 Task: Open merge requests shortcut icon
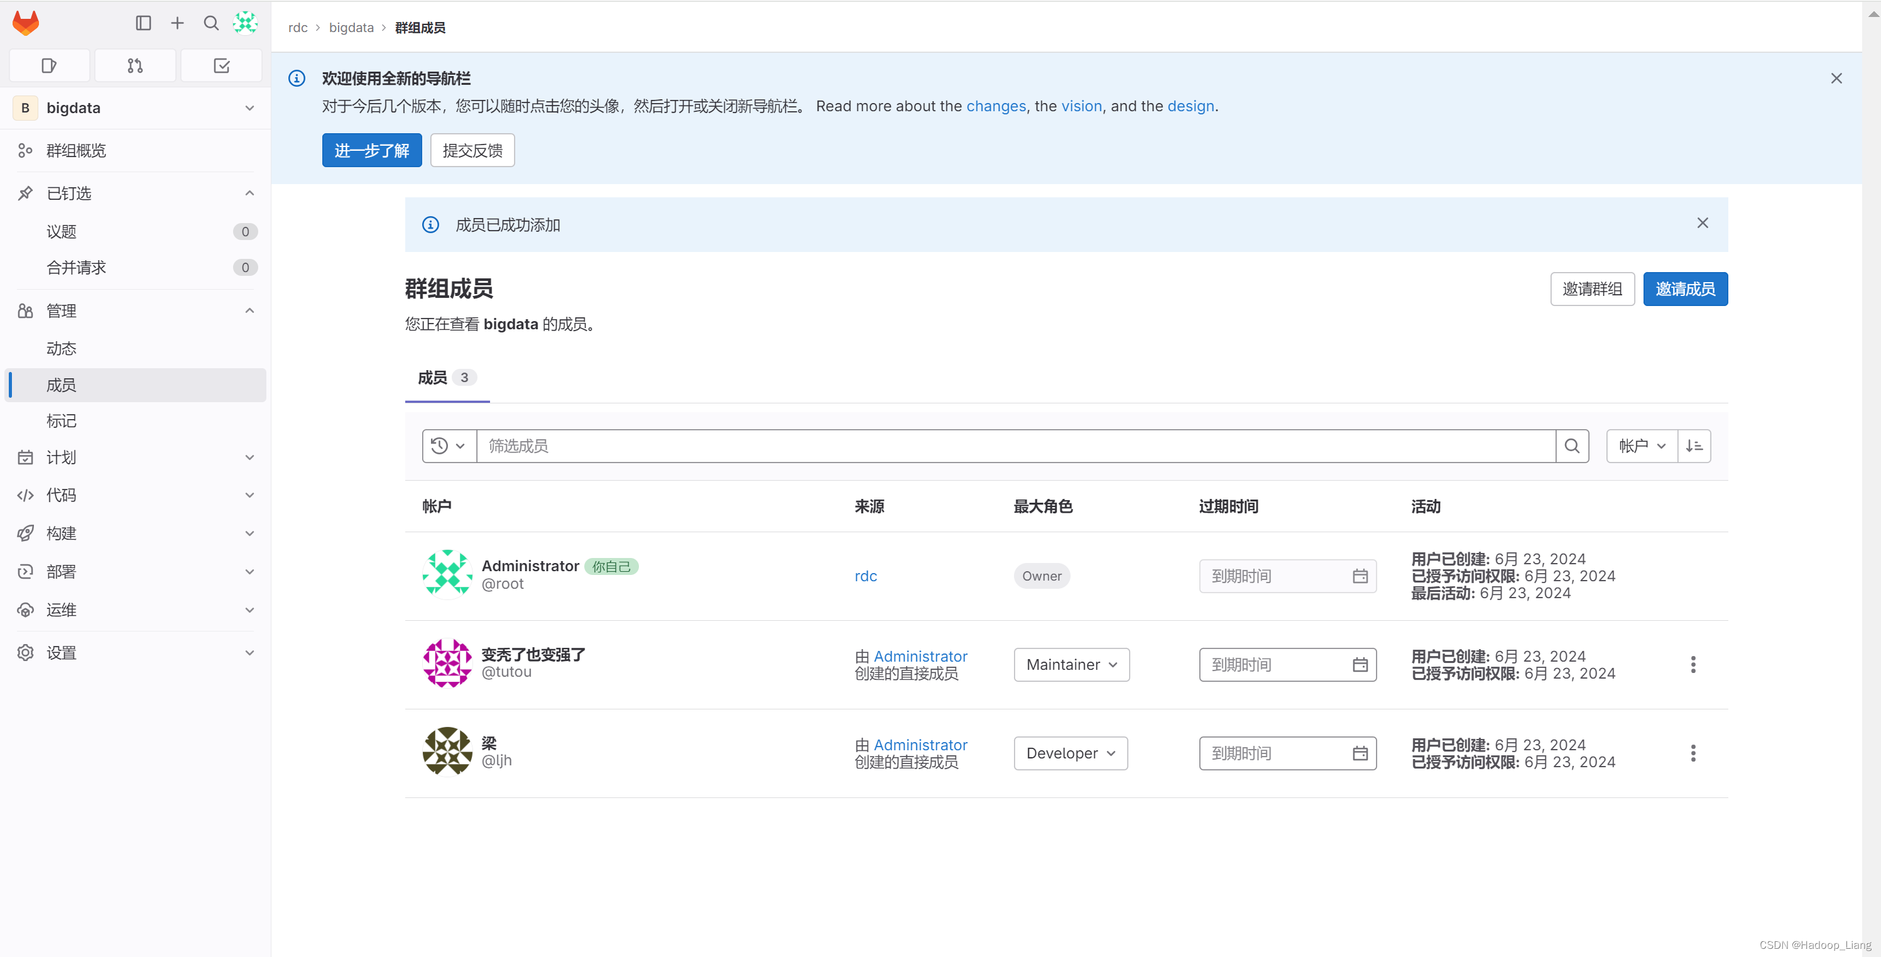135,66
